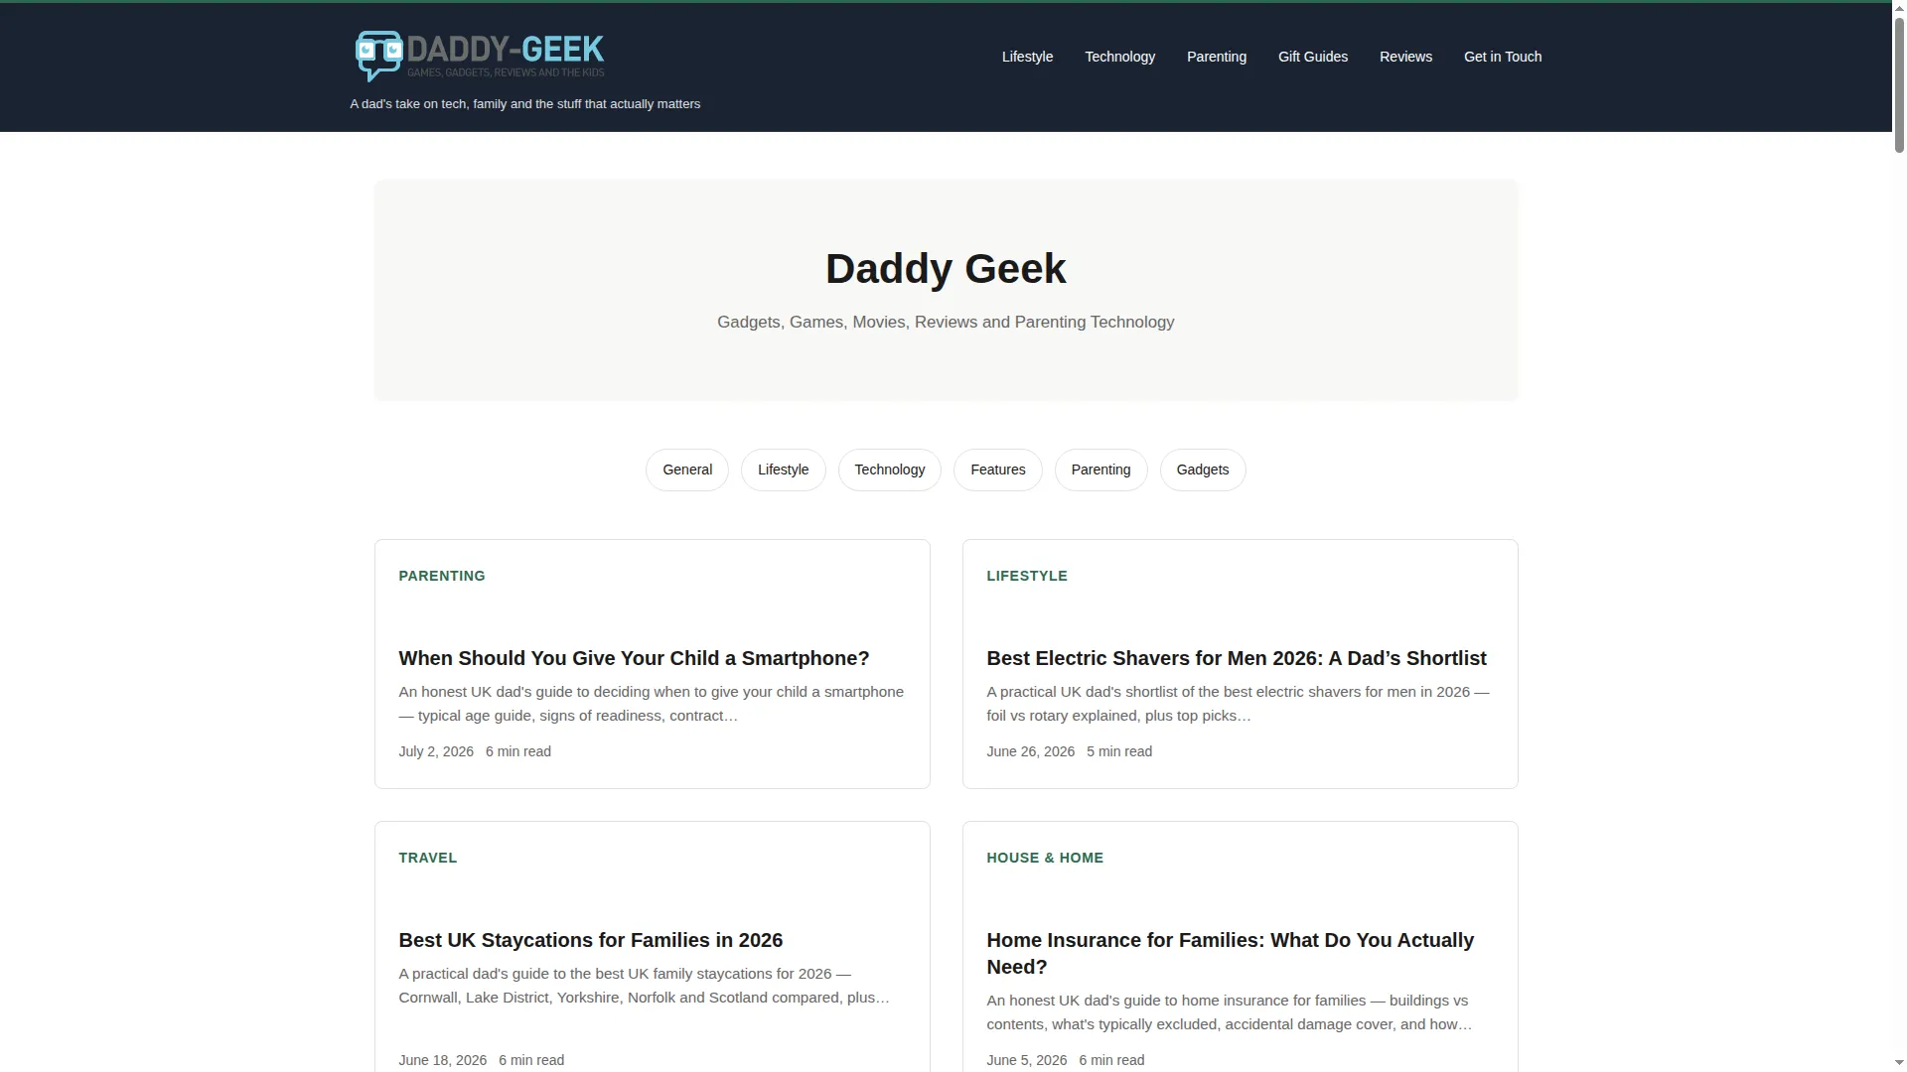Screen dimensions: 1907x1072
Task: Open 'Best UK Staycations for Families in 2026'
Action: click(590, 940)
